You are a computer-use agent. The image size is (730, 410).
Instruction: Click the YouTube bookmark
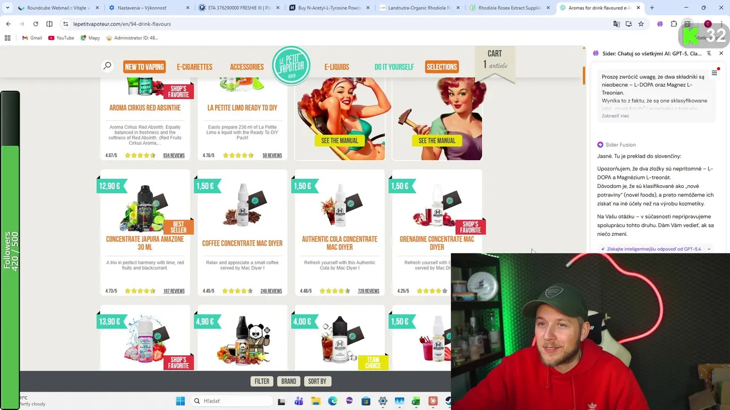61,38
